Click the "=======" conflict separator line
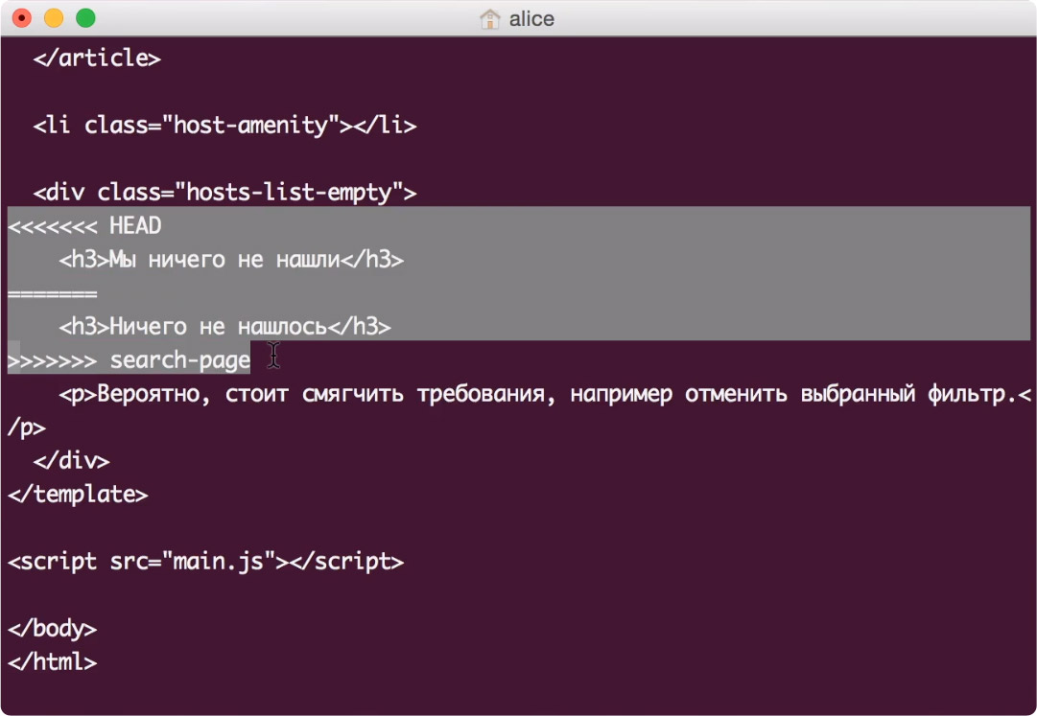 [52, 293]
